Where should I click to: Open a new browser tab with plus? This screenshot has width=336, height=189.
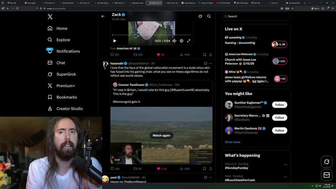coord(304,3)
